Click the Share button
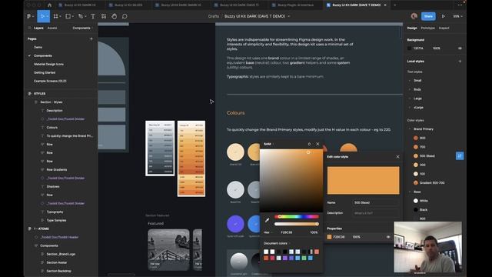This screenshot has width=492, height=277. [428, 16]
